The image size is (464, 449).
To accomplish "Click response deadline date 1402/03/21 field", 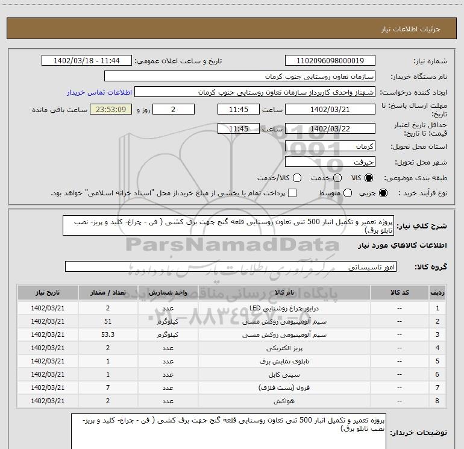I will coord(330,109).
